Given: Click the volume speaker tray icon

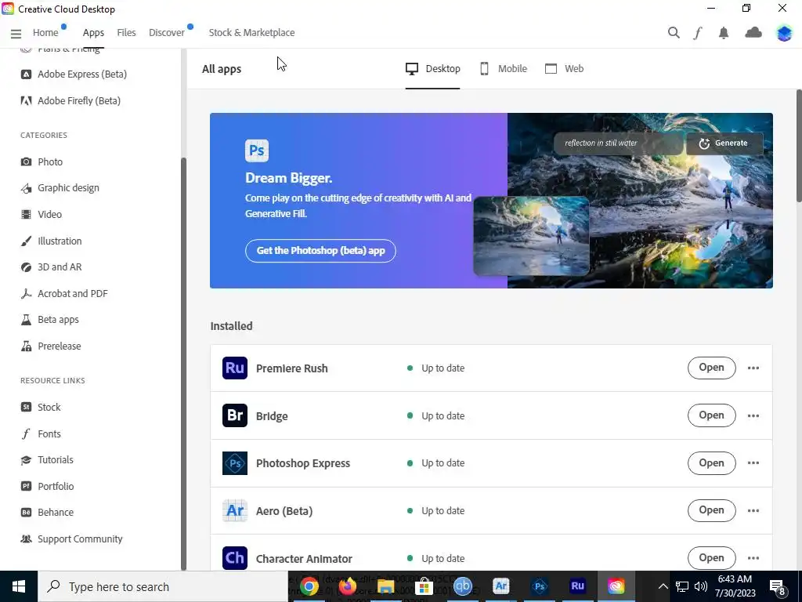Looking at the screenshot, I should point(701,586).
